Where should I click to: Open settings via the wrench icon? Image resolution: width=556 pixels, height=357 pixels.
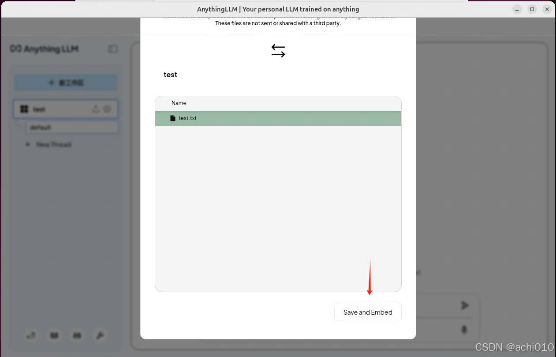click(100, 336)
